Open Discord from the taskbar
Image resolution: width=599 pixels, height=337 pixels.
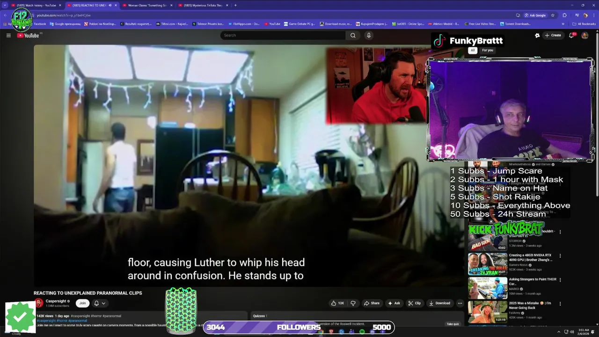tap(372, 332)
